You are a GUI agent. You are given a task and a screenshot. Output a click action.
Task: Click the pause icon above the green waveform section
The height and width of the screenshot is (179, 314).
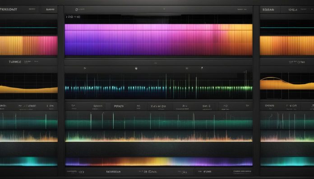click(x=187, y=68)
